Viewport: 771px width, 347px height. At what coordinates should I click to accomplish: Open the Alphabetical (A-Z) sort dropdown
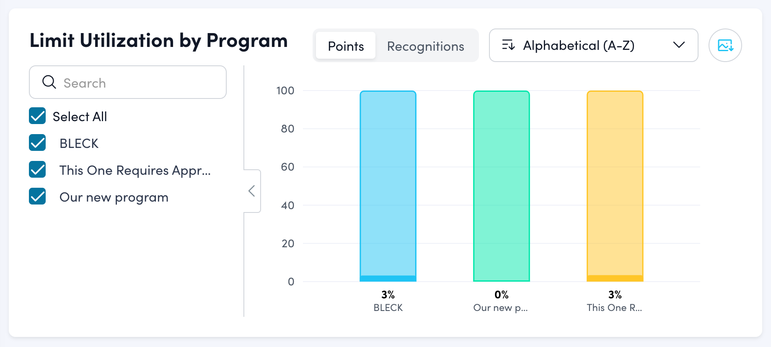593,45
